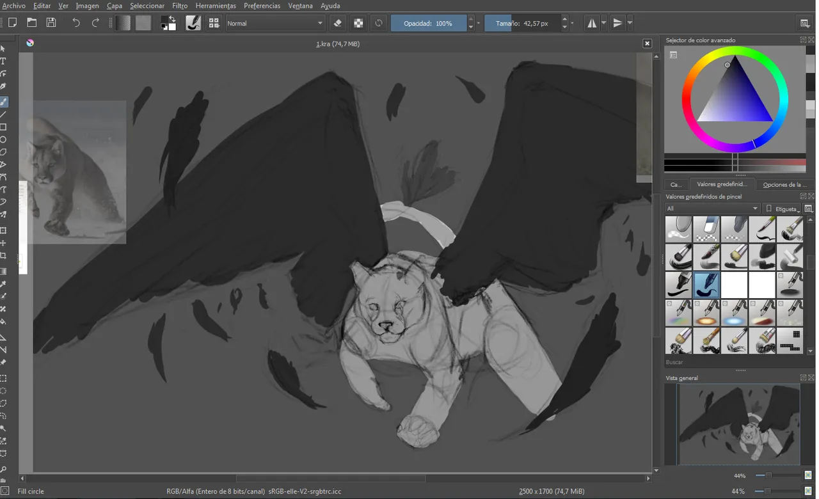
Task: Float the Valores predefinidos de pincel docker
Action: pos(804,196)
